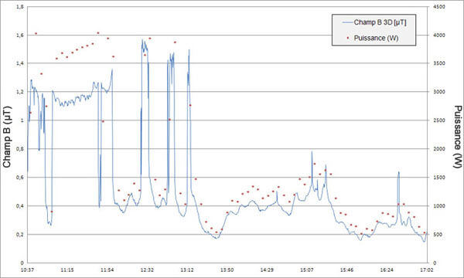Click the 10:37 time axis label
464x278 pixels.
pyautogui.click(x=27, y=270)
